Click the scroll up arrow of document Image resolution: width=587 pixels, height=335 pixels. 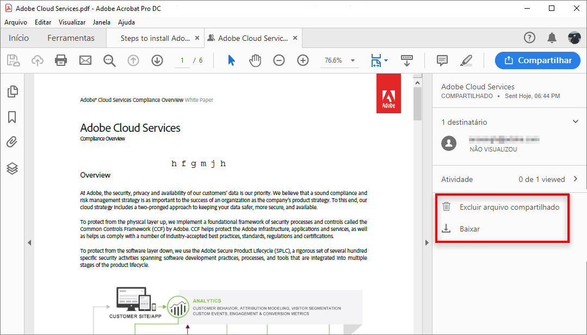[417, 83]
